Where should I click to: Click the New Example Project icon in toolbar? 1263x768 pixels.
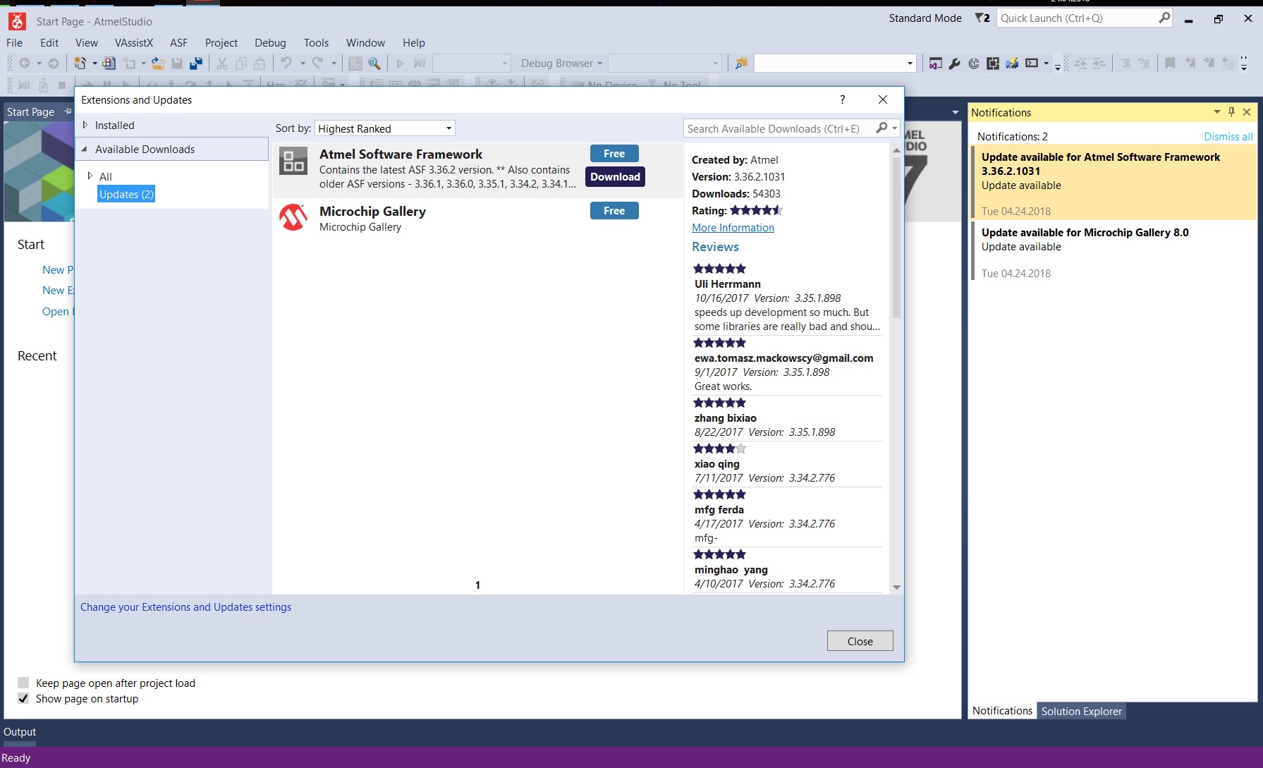tap(109, 63)
